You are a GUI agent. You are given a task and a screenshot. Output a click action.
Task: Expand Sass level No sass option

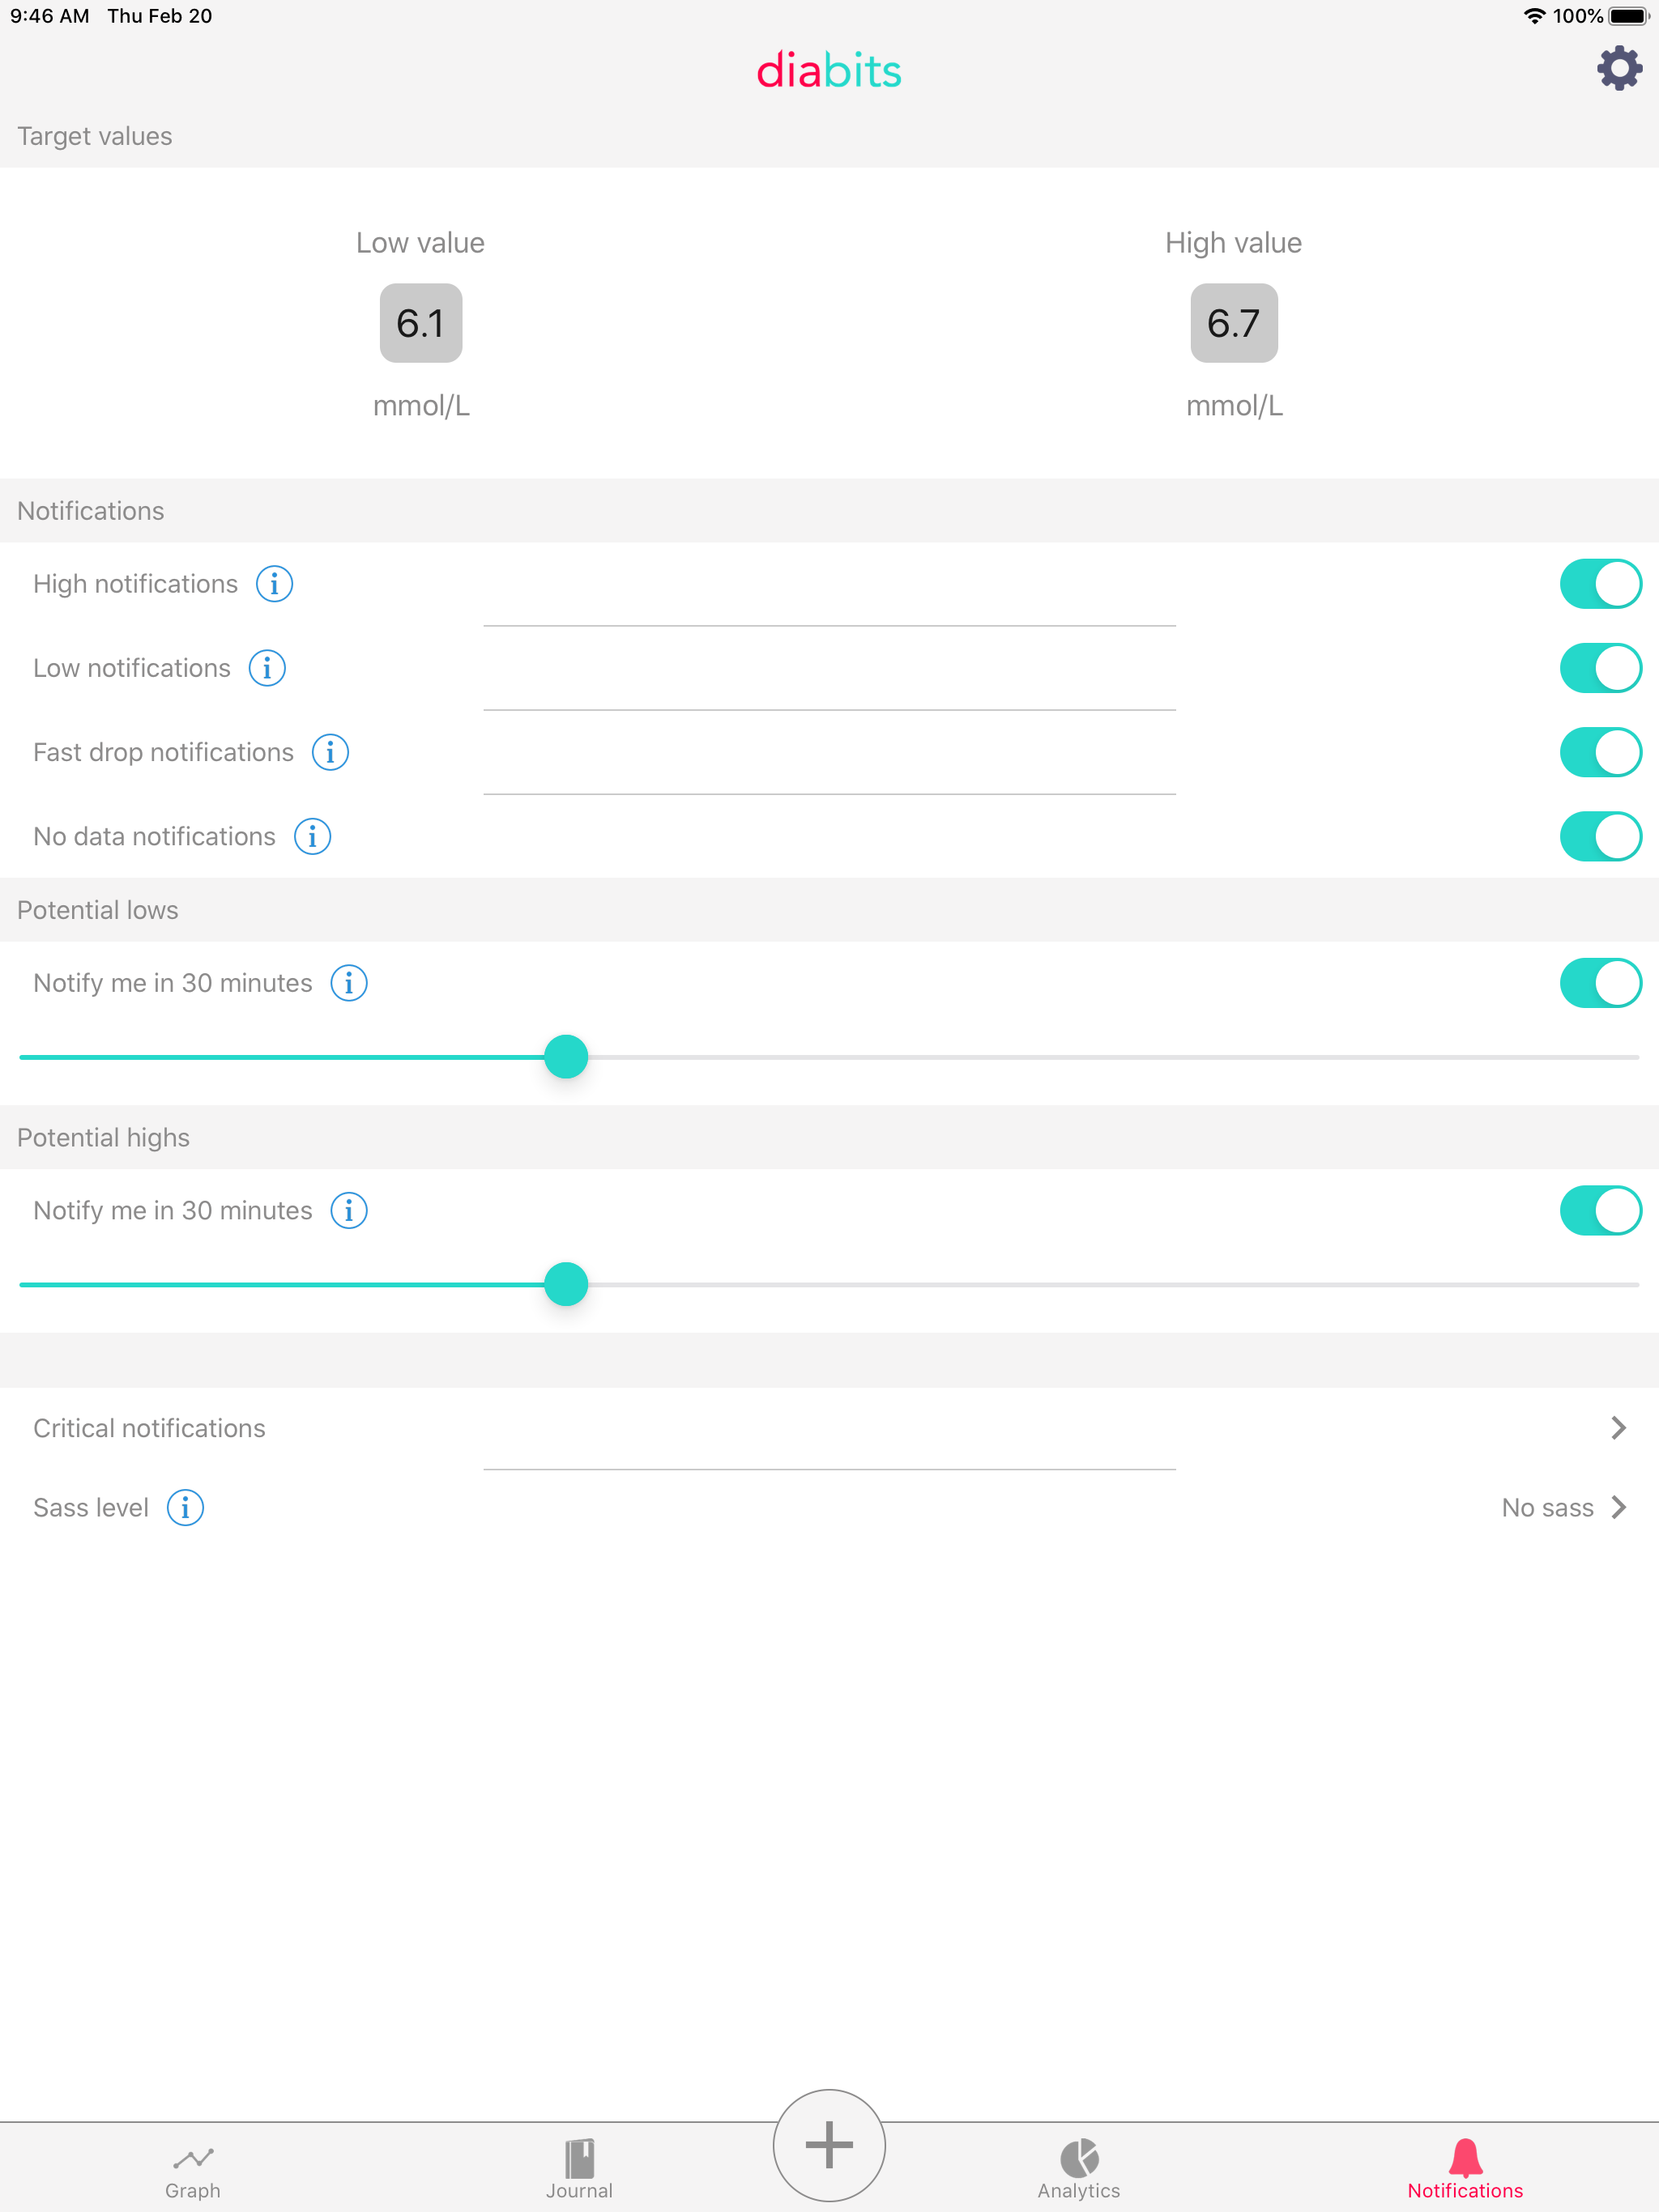(1563, 1507)
